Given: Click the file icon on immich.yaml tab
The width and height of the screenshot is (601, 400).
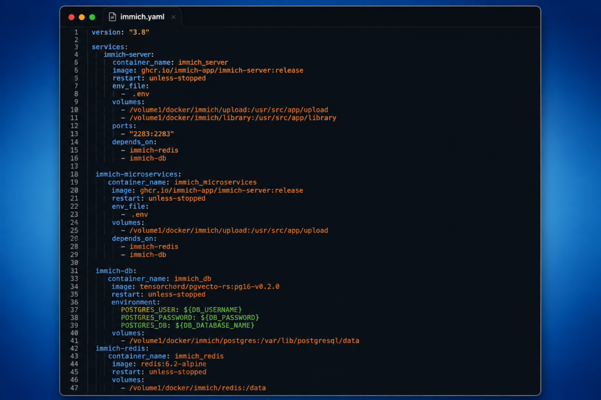Looking at the screenshot, I should click(x=112, y=17).
